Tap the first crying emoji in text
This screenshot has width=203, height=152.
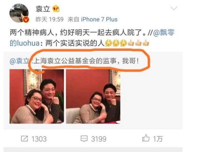click(x=109, y=43)
